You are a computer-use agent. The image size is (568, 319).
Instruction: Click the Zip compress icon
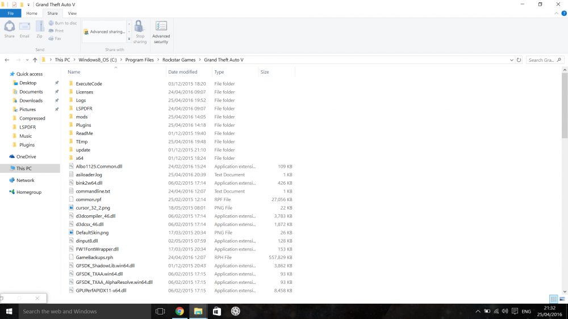pyautogui.click(x=40, y=29)
